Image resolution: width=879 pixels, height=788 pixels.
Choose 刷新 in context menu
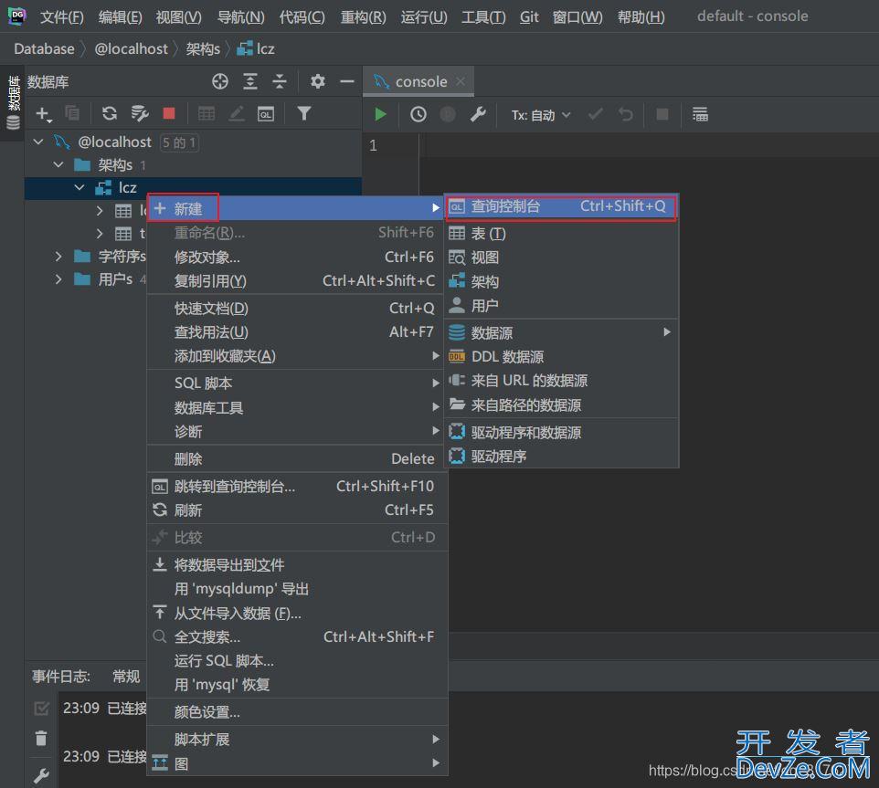tap(297, 510)
